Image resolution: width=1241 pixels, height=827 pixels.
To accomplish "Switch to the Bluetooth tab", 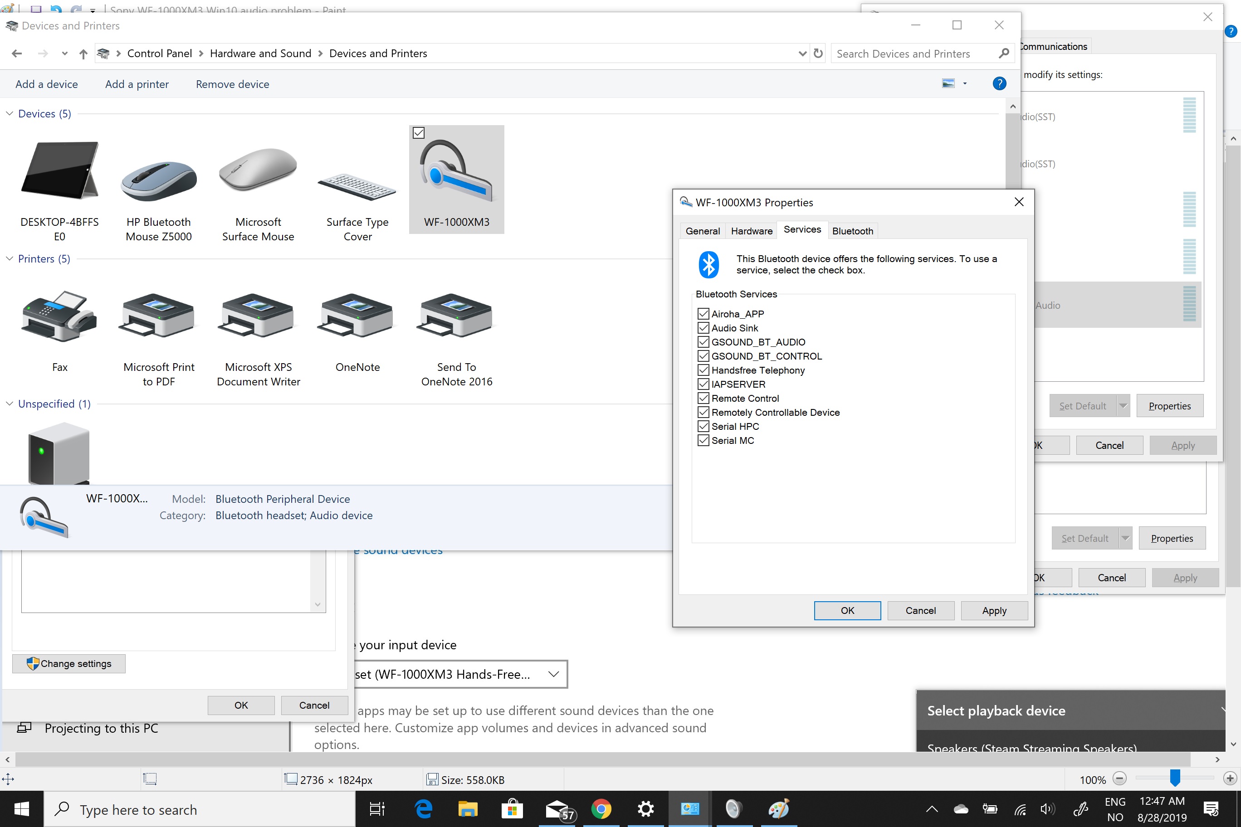I will [853, 231].
